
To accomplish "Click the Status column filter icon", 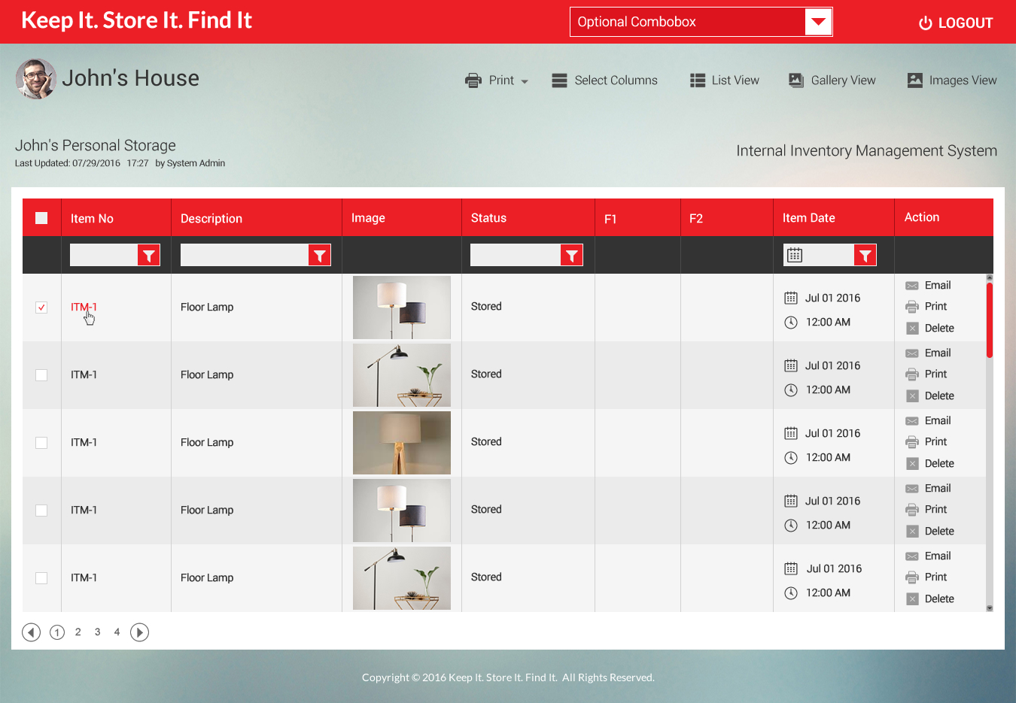I will 572,256.
